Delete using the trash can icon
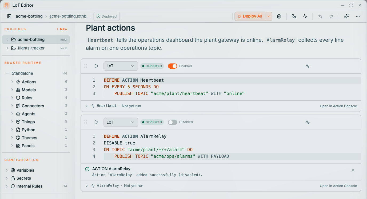Screen dimensions: 367x199 pos(279,16)
